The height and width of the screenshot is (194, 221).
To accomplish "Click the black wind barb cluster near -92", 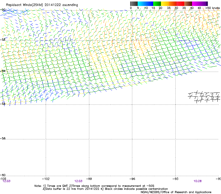I will click(204, 97).
